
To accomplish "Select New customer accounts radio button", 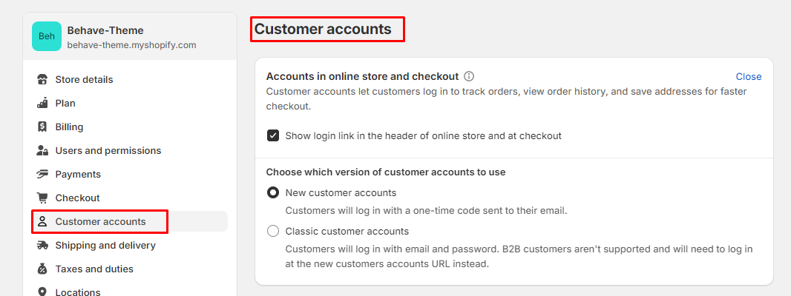I will [x=273, y=193].
